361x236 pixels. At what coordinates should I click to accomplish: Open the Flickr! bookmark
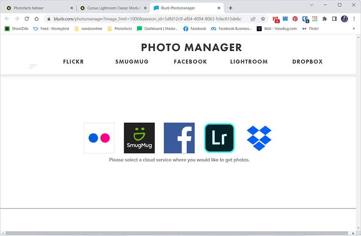[x=311, y=29]
